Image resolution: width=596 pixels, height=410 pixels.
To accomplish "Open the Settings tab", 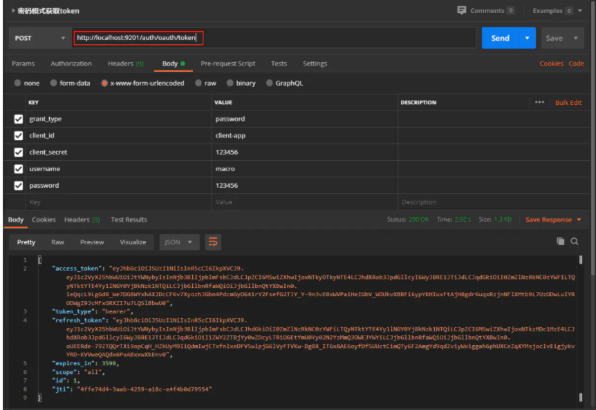I will 315,64.
